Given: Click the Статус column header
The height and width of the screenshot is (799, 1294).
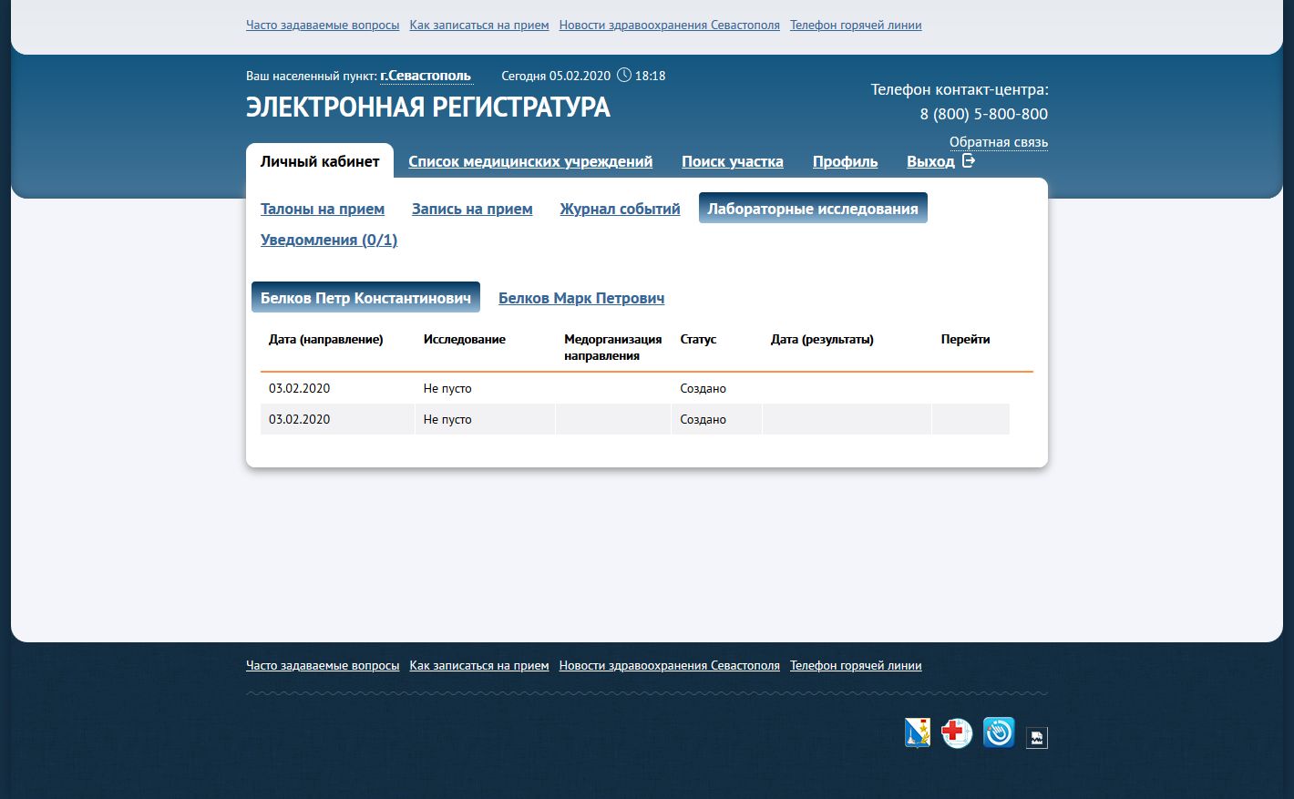Looking at the screenshot, I should click(x=698, y=339).
